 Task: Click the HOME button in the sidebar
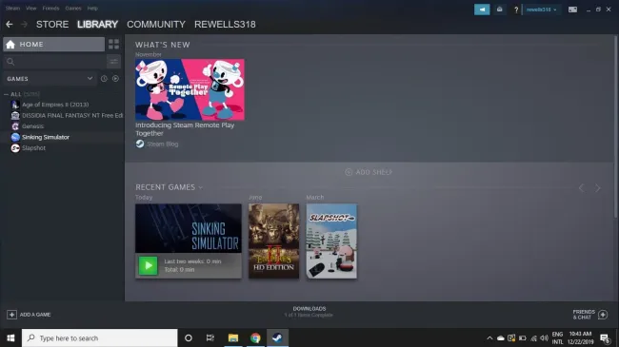53,44
